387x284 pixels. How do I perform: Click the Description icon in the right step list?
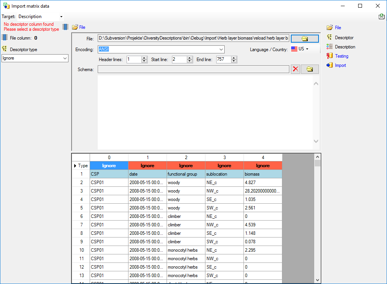tap(330, 47)
